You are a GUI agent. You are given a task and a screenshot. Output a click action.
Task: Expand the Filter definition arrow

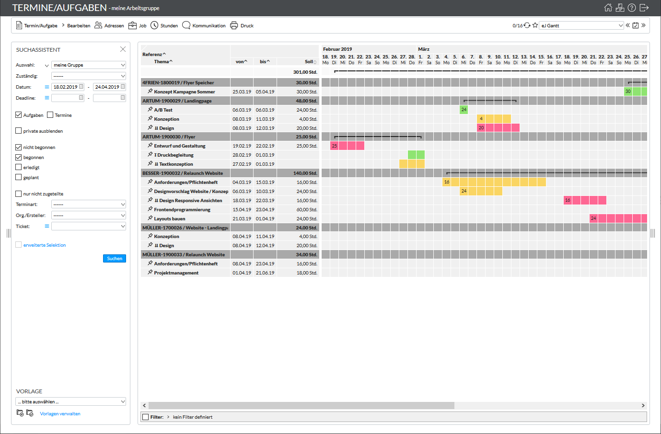point(168,417)
